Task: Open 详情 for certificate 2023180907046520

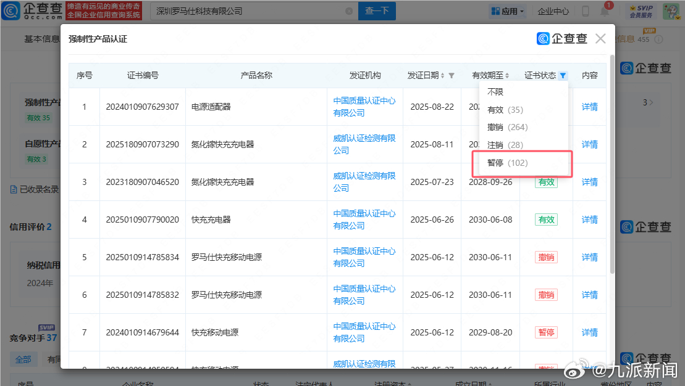Action: (x=590, y=182)
